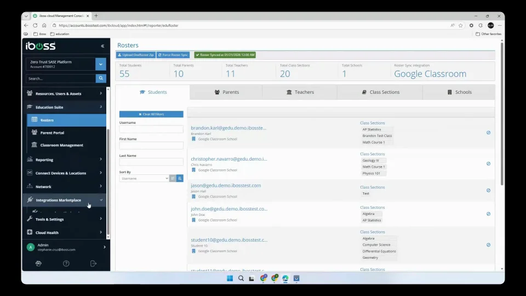Viewport: 526px width, 296px height.
Task: Expand Connect Devices & Locations menu
Action: (65, 173)
